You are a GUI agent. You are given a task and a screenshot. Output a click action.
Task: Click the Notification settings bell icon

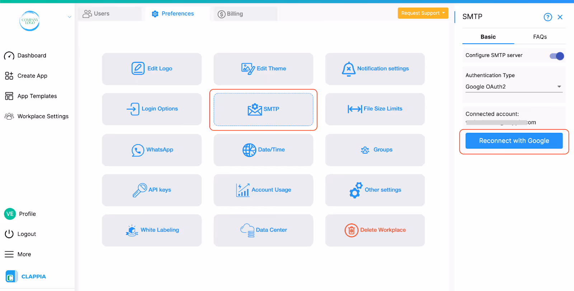tap(349, 69)
